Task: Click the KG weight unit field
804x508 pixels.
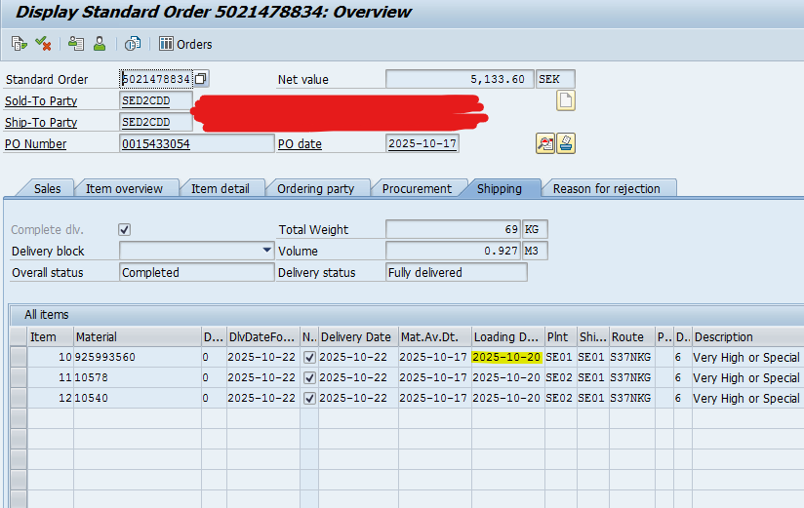Action: [x=535, y=229]
